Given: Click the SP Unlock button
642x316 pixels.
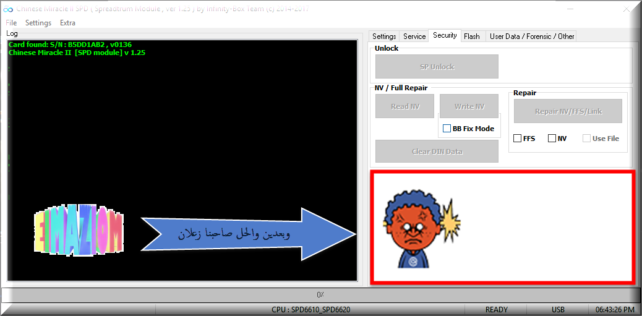Looking at the screenshot, I should tap(437, 66).
